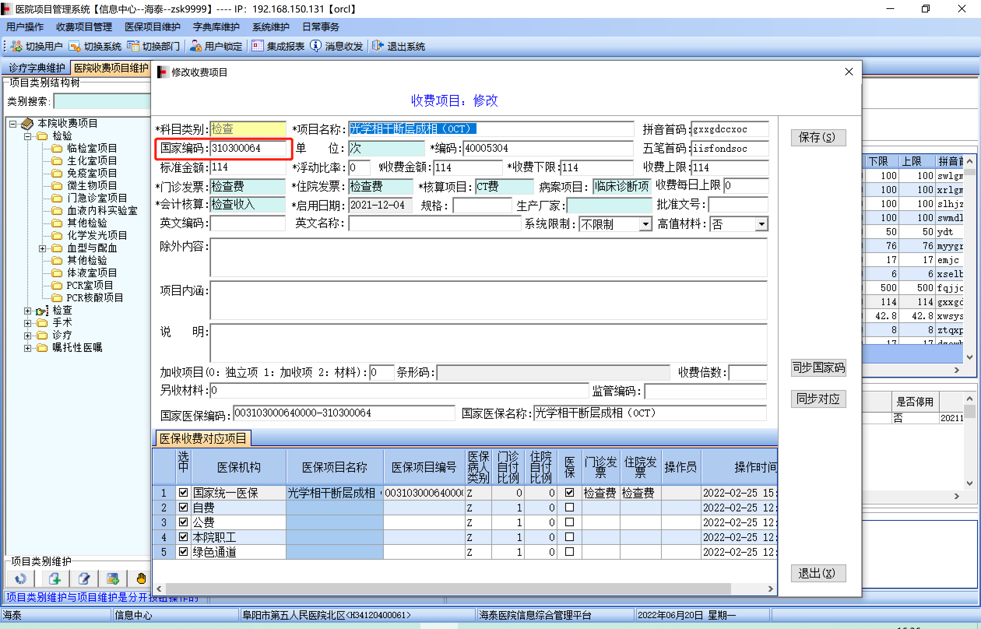Click the 用户锁定 toolbar icon

pos(196,46)
